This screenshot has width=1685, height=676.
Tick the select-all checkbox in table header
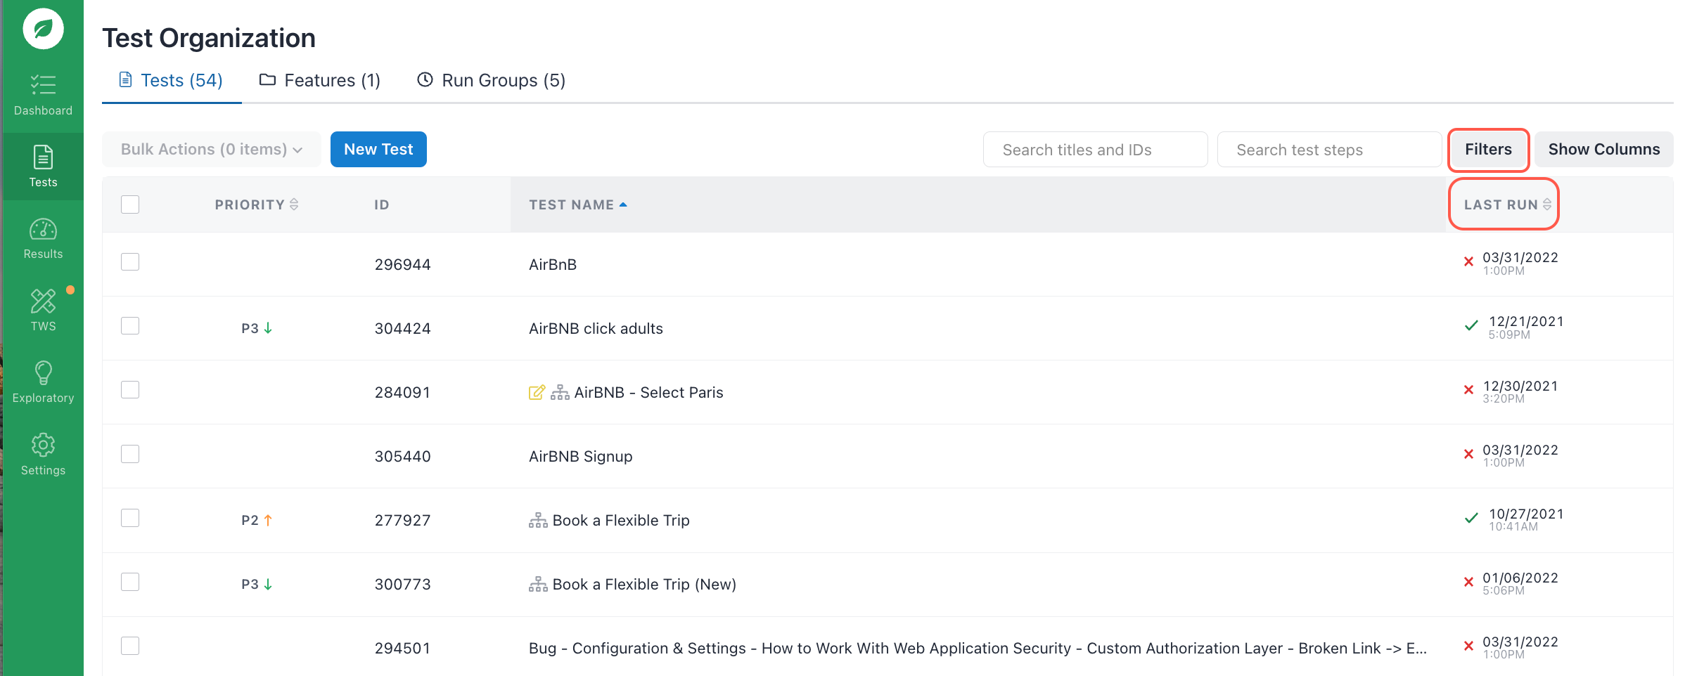[x=130, y=204]
